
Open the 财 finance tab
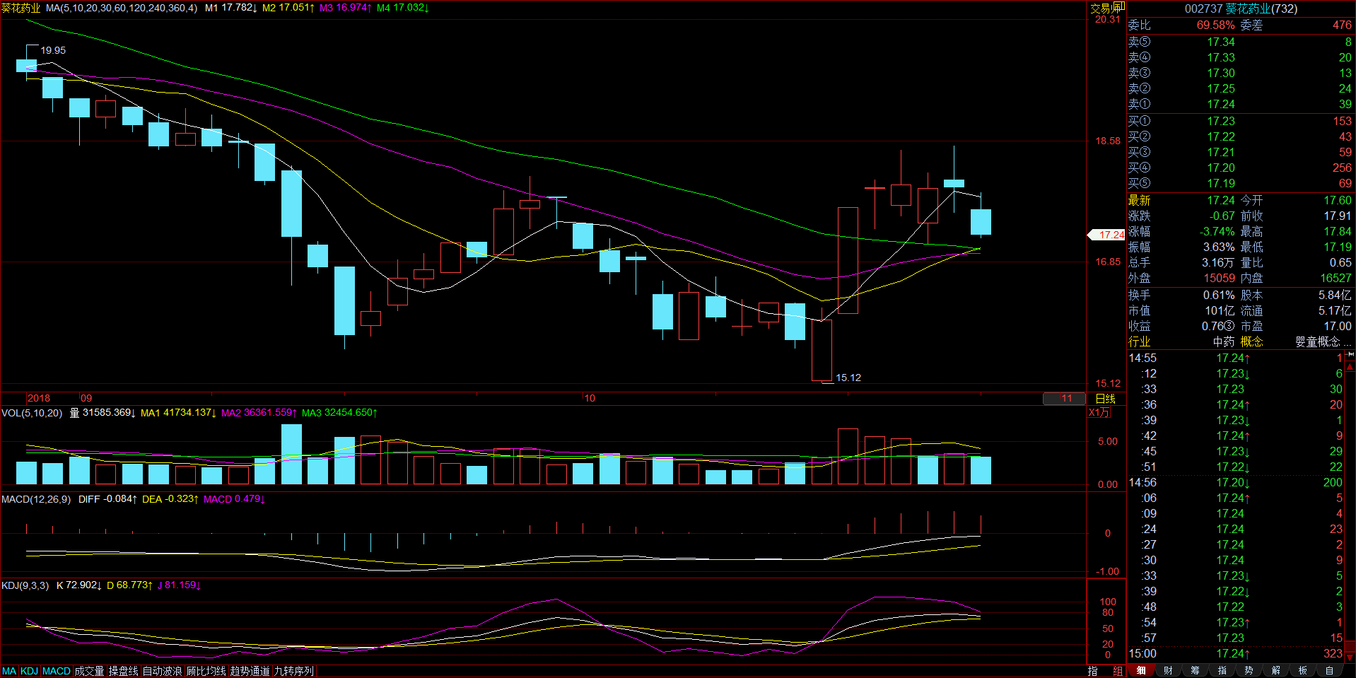(x=1168, y=671)
